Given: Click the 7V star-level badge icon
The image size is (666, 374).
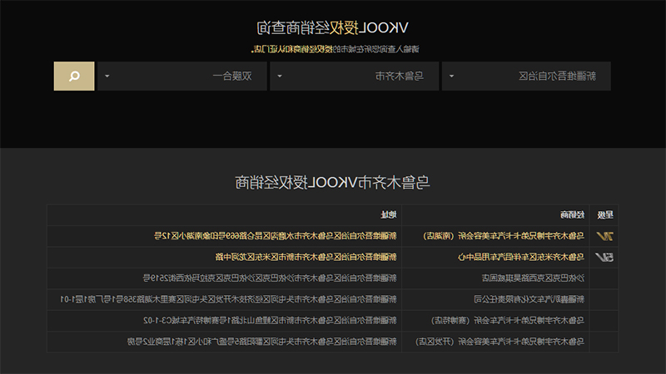Looking at the screenshot, I should coord(604,236).
